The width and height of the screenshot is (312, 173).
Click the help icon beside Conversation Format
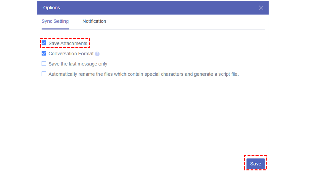tap(97, 54)
